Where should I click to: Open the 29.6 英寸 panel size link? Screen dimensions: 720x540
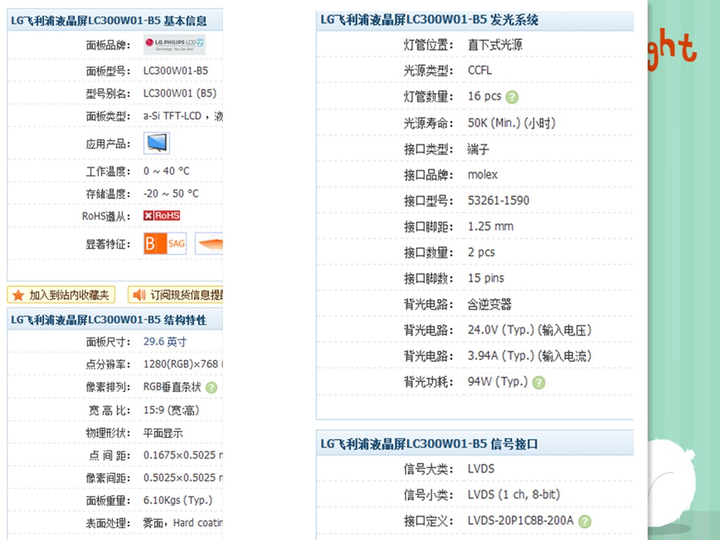pyautogui.click(x=165, y=342)
